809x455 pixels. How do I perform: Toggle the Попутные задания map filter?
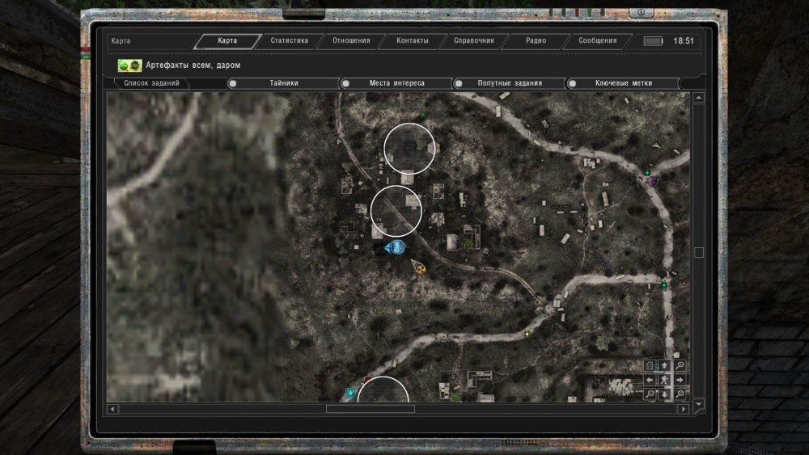click(510, 83)
